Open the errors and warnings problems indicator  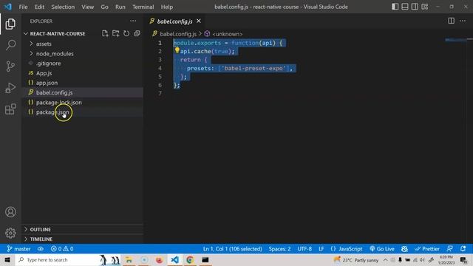tap(62, 249)
